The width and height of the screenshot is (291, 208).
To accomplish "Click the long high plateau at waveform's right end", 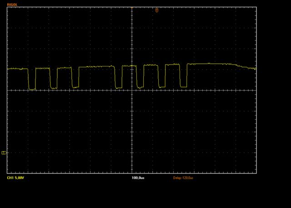I will coord(211,64).
